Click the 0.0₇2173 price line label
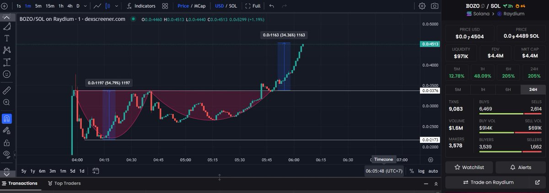 [430, 140]
